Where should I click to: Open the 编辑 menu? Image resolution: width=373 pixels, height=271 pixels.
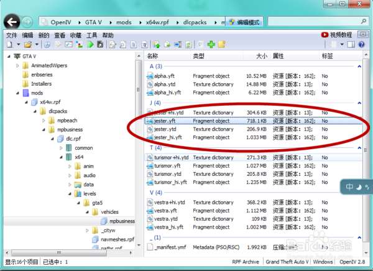tap(27, 35)
